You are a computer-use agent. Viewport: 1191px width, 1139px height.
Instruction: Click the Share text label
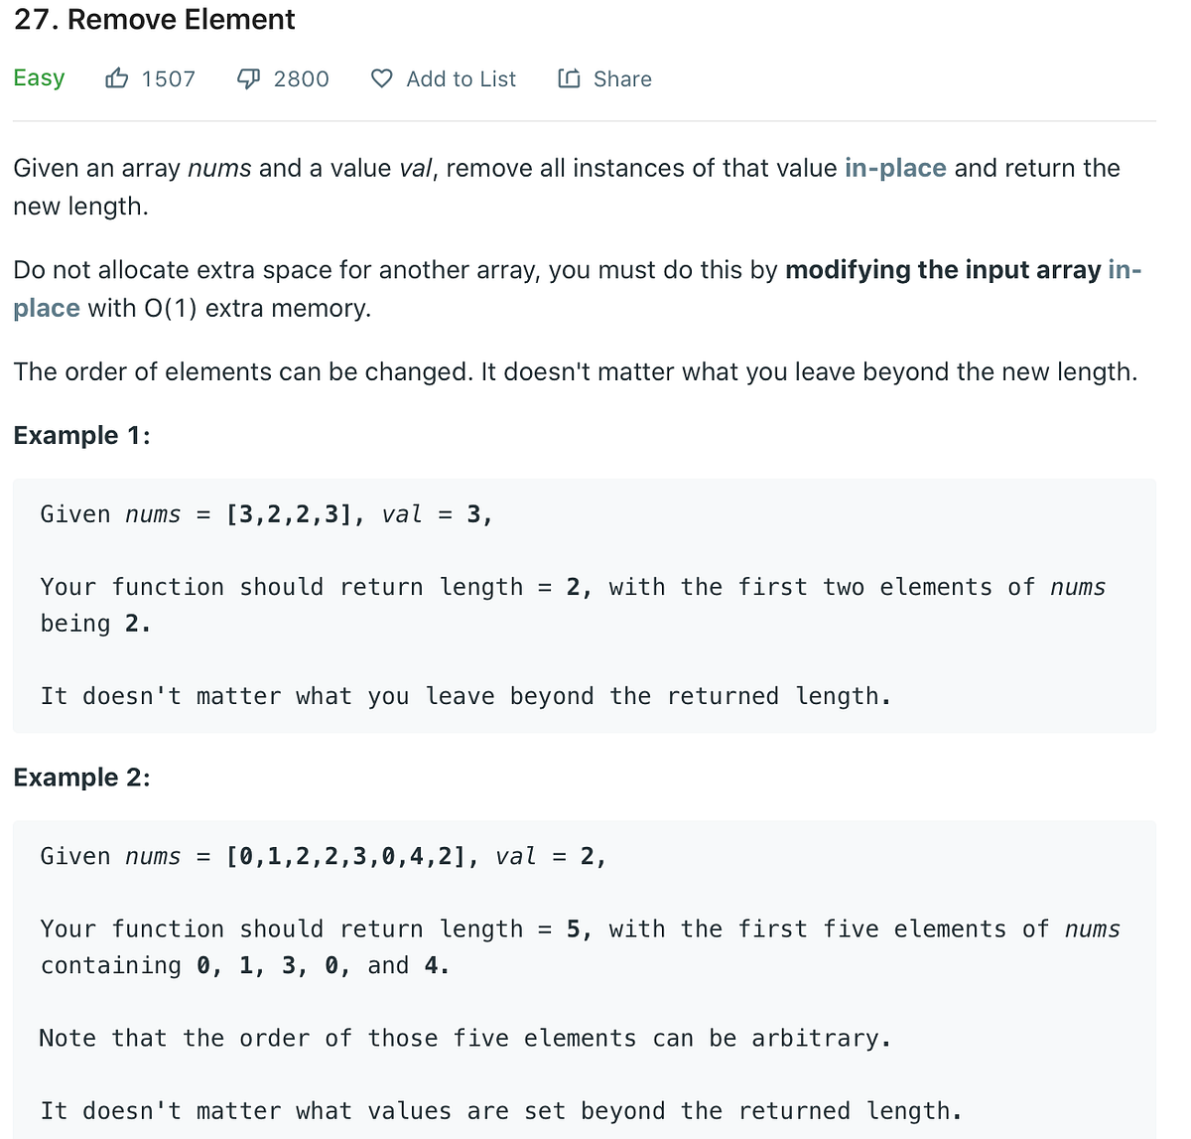[623, 78]
